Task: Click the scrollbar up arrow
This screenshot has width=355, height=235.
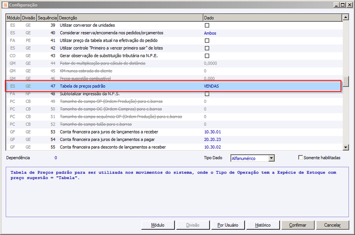Action: [x=346, y=17]
